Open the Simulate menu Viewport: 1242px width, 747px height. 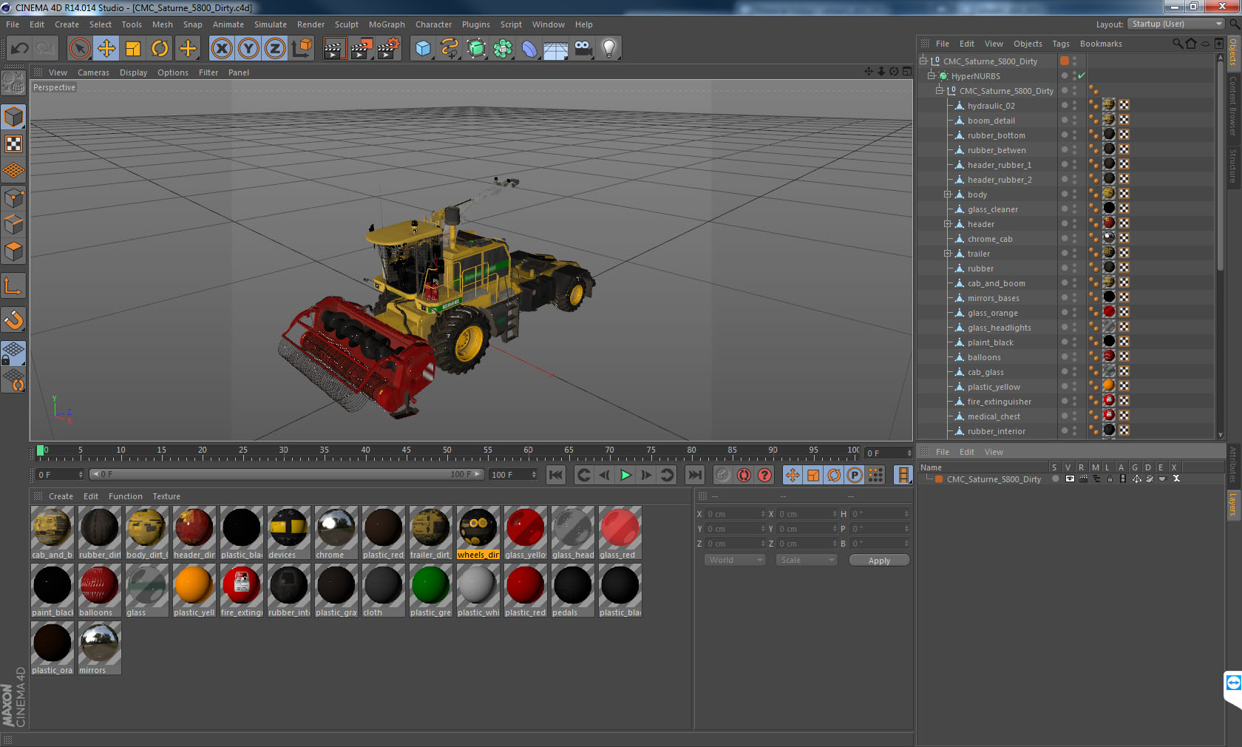(x=271, y=24)
